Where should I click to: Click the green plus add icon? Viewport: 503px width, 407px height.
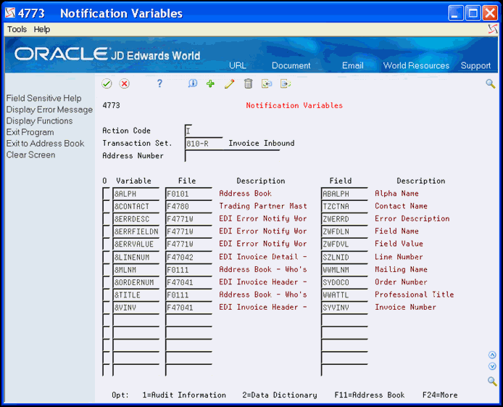pyautogui.click(x=210, y=83)
